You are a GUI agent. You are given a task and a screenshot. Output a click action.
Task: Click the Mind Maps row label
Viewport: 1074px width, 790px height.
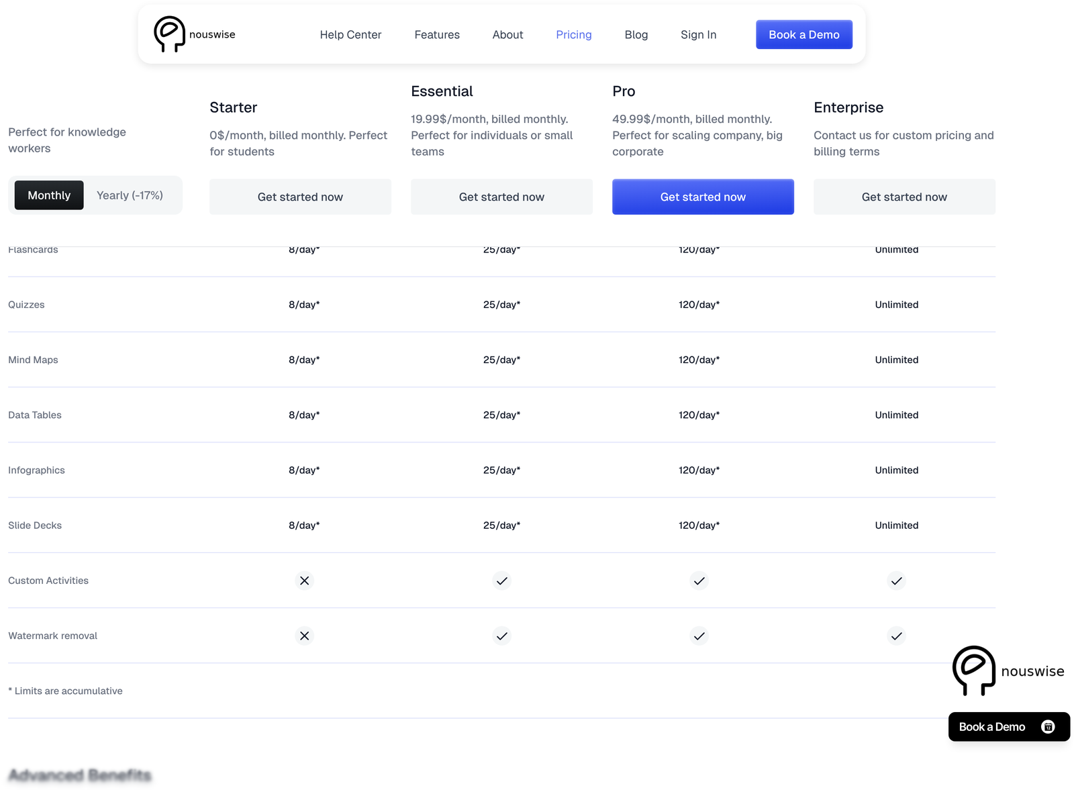33,360
